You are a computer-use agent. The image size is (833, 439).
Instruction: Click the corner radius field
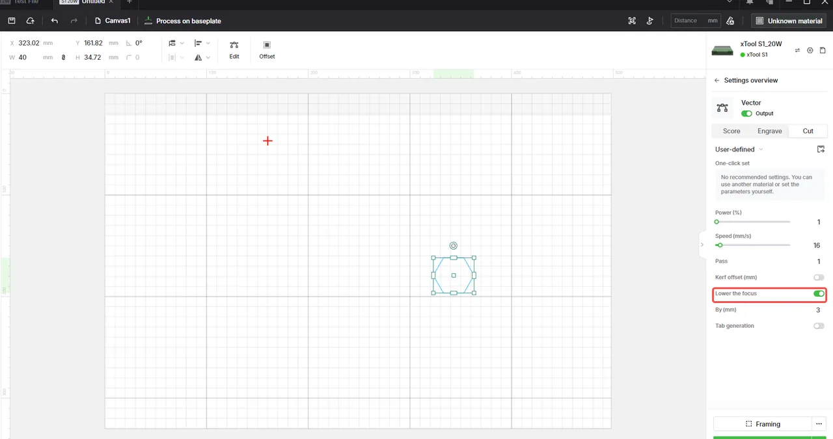(137, 57)
